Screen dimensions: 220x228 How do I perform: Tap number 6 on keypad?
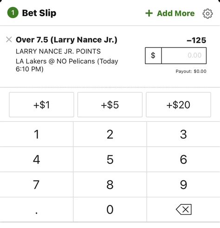tap(183, 159)
